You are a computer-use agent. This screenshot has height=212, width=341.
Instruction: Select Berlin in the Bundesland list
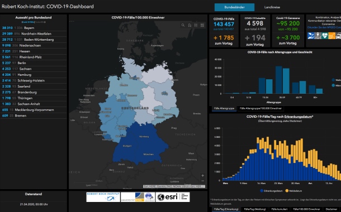coord(34,63)
